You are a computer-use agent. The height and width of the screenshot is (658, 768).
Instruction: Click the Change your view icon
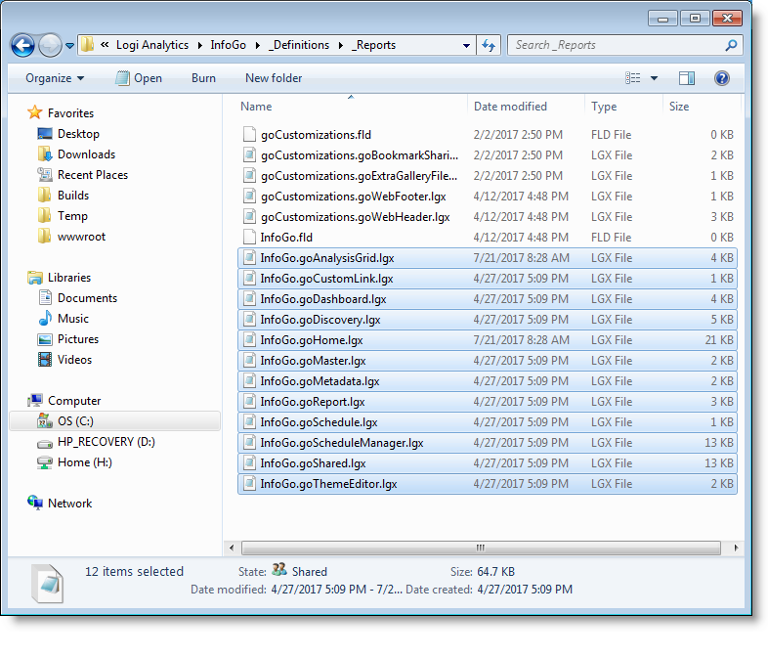click(633, 78)
